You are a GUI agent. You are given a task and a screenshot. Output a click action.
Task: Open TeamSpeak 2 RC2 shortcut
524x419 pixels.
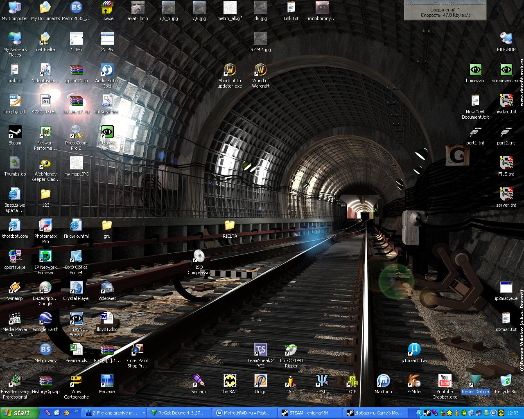(x=260, y=352)
